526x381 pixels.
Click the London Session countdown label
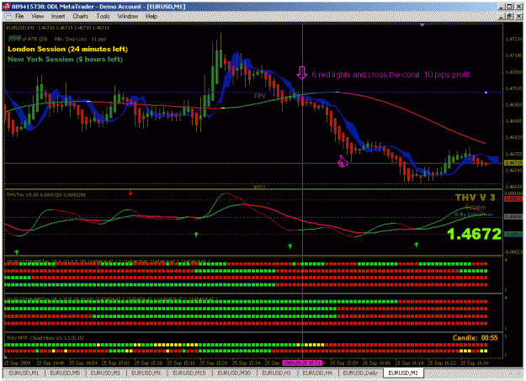pos(68,49)
